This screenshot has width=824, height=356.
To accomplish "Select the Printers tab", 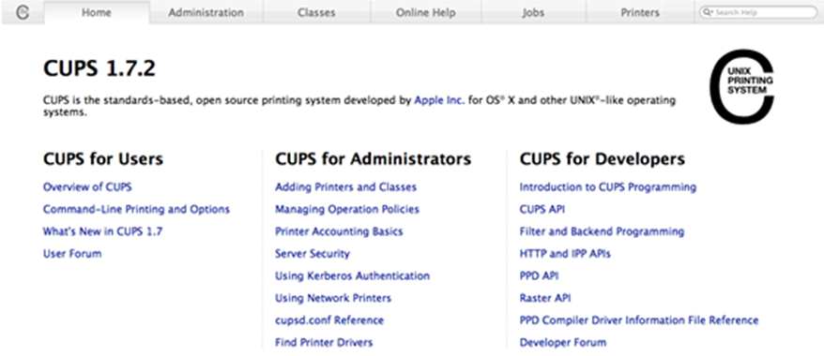I will [640, 12].
